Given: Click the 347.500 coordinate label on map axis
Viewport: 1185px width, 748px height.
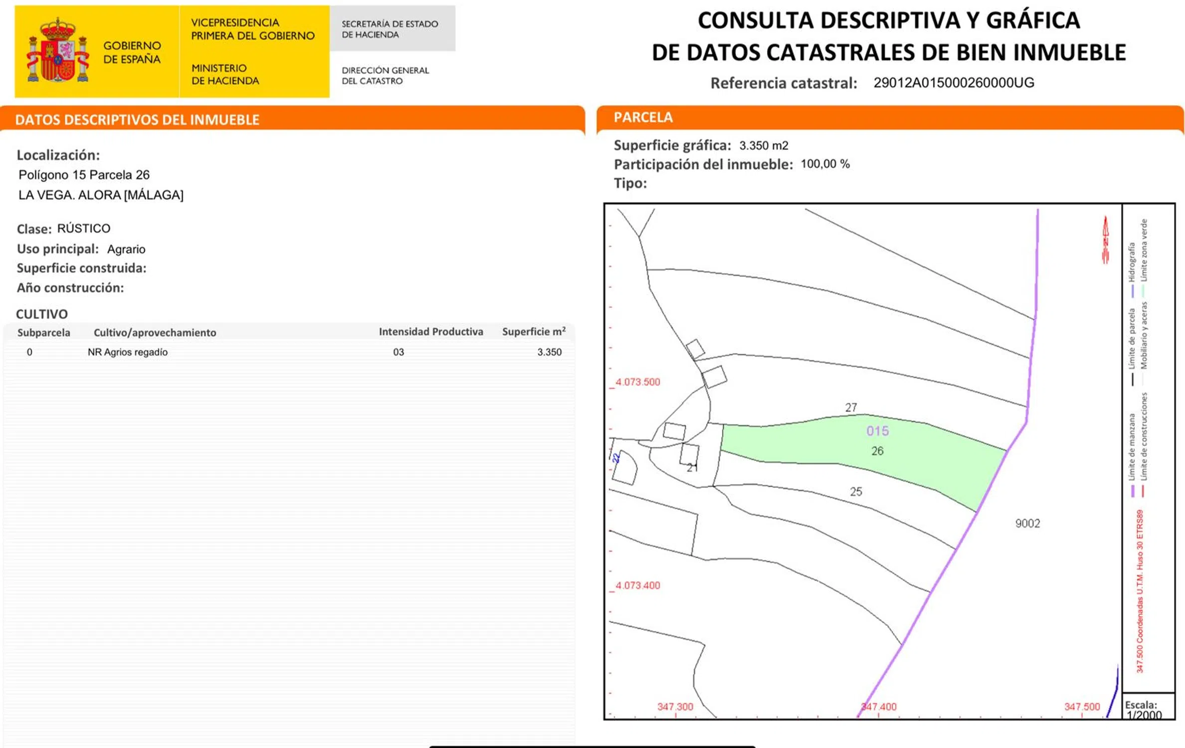Looking at the screenshot, I should point(1082,707).
